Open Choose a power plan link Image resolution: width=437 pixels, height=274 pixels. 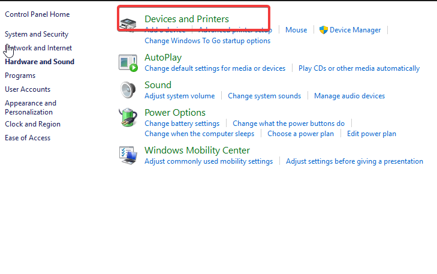coord(300,134)
